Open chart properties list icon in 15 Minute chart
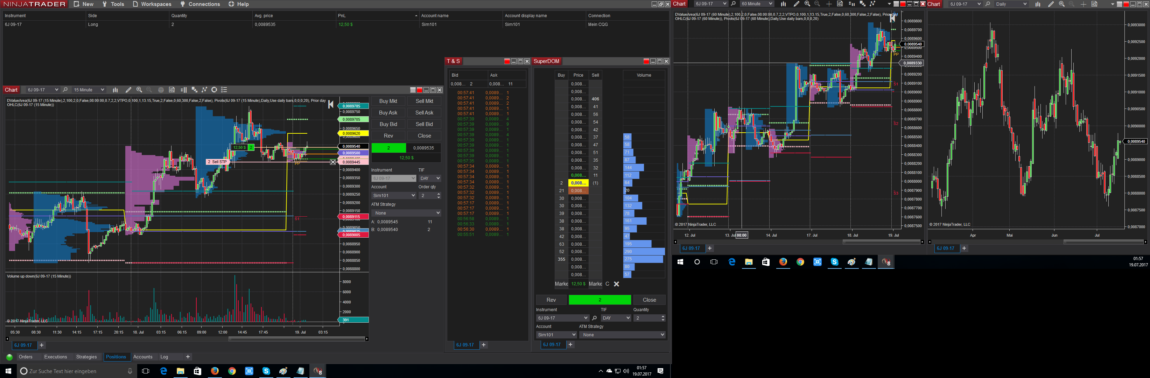Image resolution: width=1150 pixels, height=378 pixels. coord(224,90)
